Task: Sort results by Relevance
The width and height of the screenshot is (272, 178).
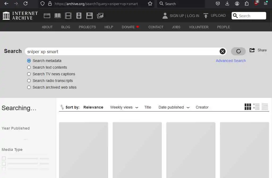Action: pos(93,107)
